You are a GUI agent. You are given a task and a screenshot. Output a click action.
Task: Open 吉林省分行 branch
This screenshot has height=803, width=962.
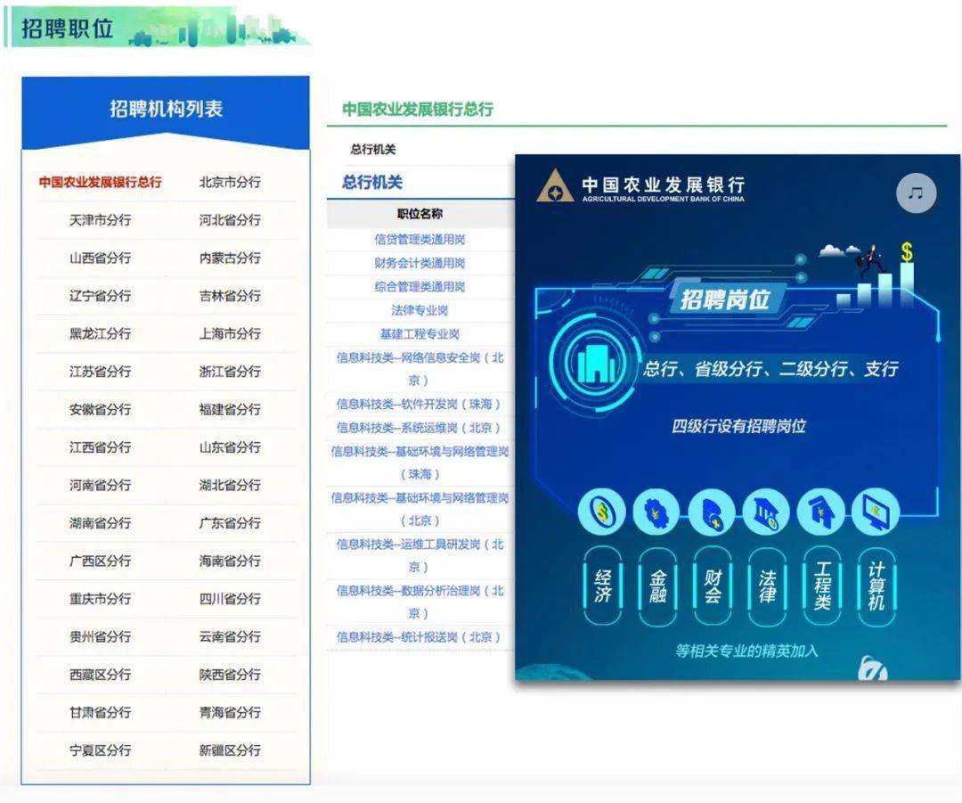click(x=230, y=296)
